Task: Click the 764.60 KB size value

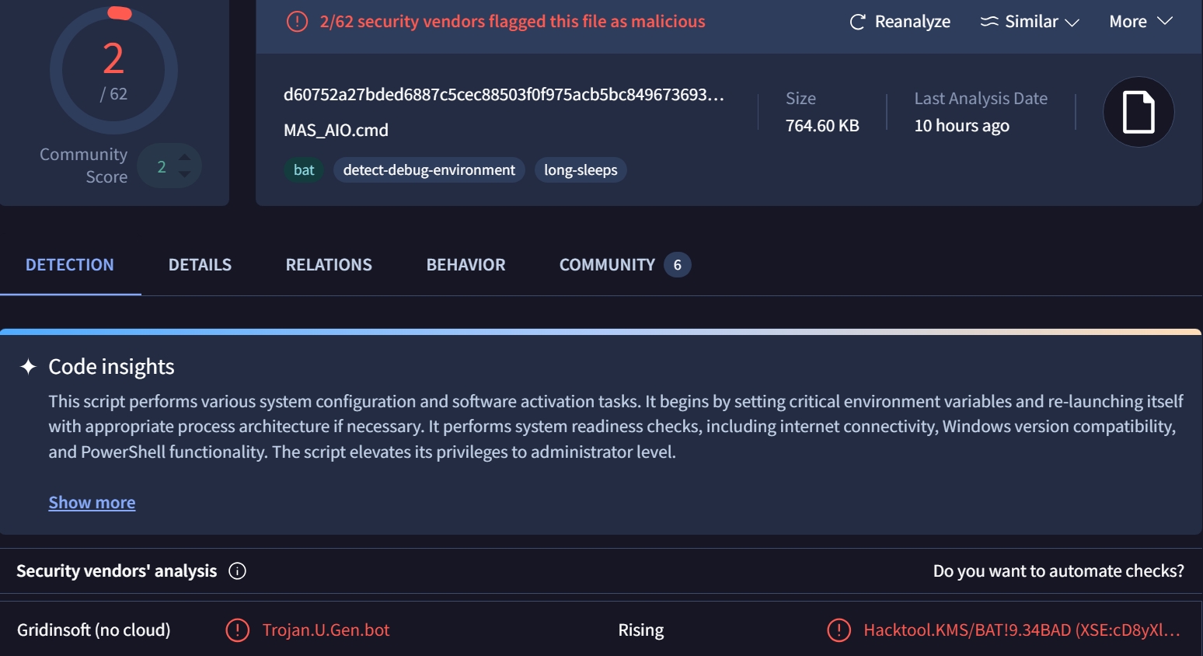Action: click(x=822, y=126)
